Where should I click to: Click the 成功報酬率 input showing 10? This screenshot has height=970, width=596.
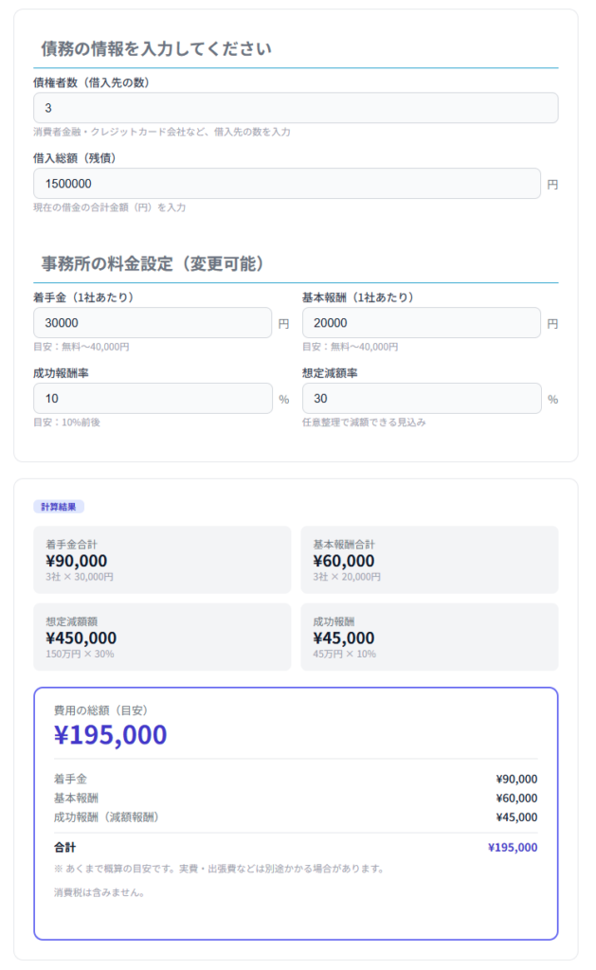[153, 399]
